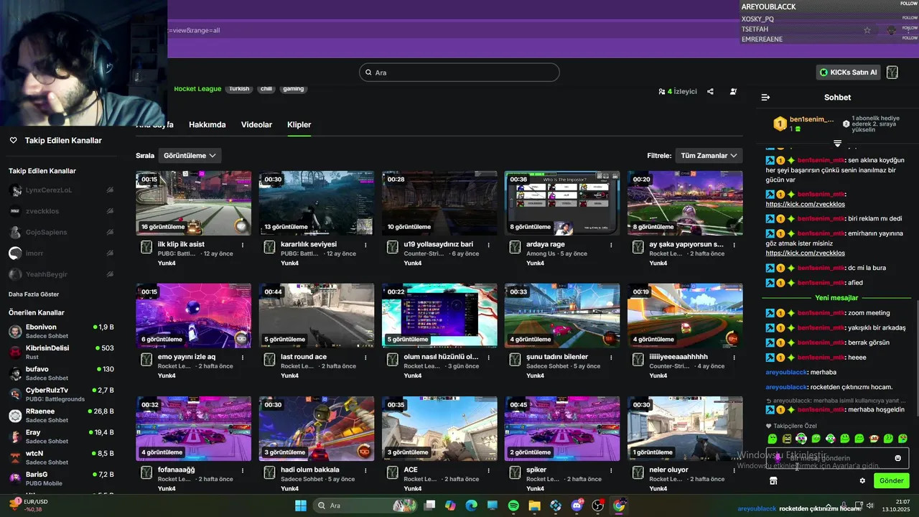Open the Tüm Zamanlar filter dropdown

click(x=709, y=155)
